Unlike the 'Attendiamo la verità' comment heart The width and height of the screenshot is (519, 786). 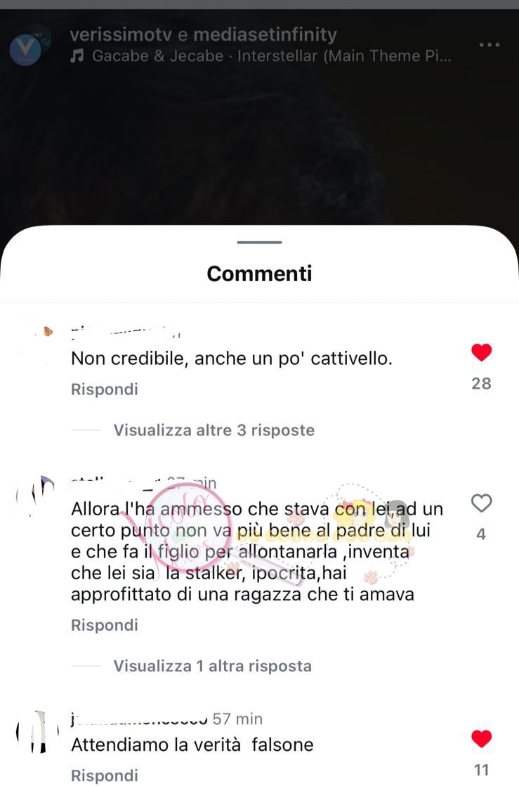coord(482,738)
